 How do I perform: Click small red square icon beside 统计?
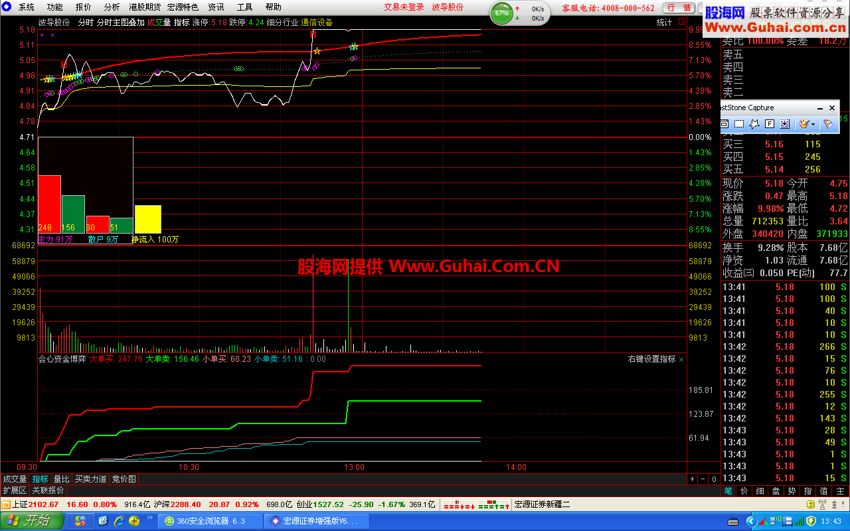coord(682,22)
